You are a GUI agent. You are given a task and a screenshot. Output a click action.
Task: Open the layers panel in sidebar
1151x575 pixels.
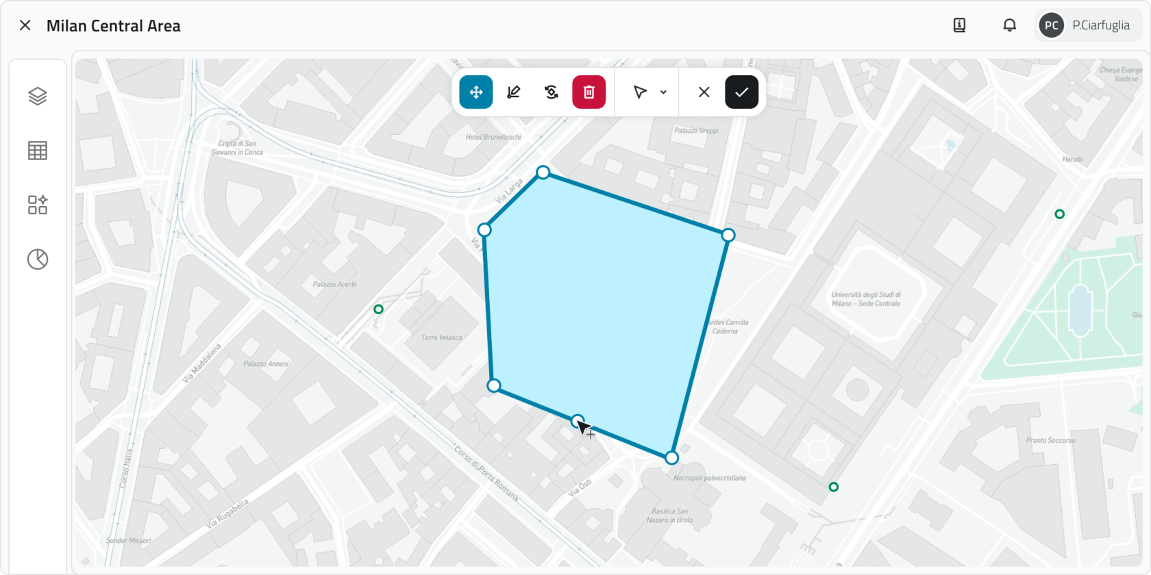point(38,97)
